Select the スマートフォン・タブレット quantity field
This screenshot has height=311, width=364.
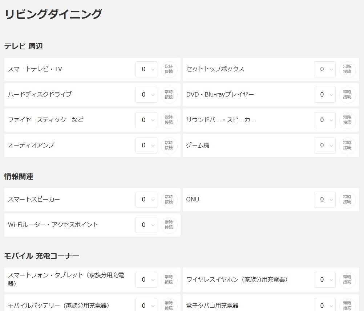click(x=146, y=279)
